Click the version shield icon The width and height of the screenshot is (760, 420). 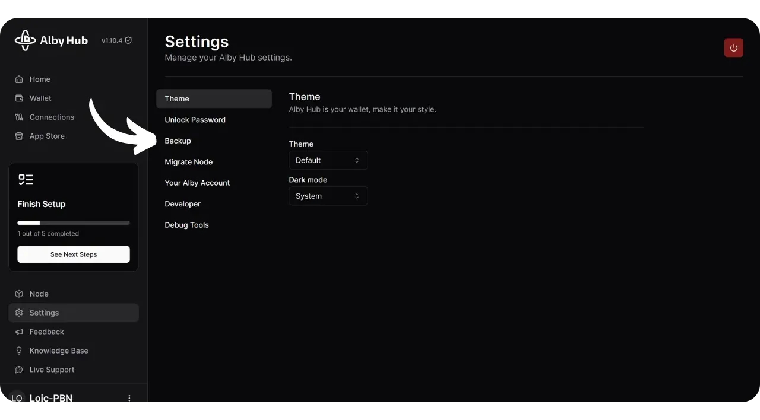(x=128, y=40)
